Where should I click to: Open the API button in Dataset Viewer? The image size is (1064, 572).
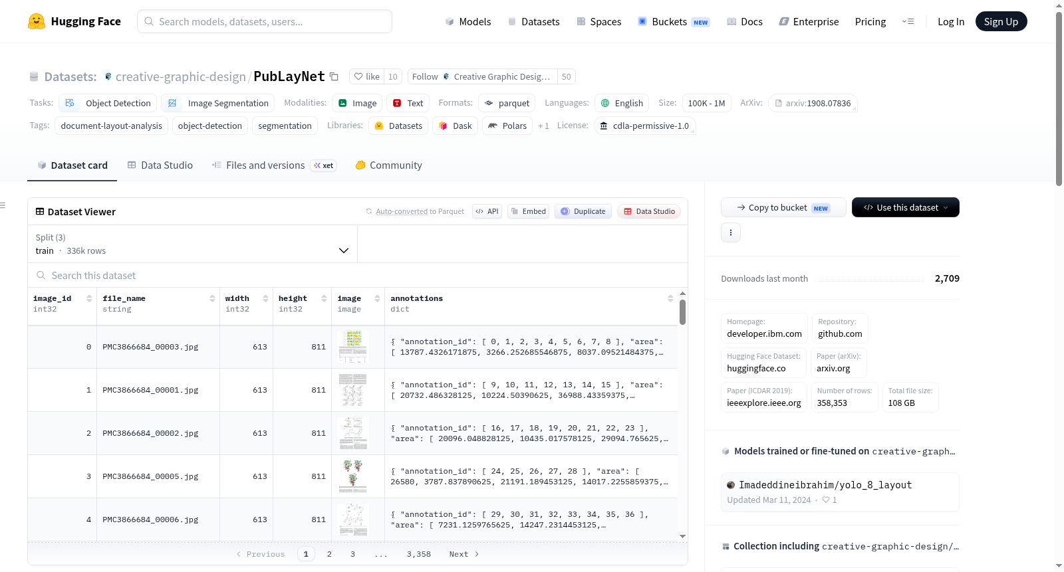click(487, 211)
